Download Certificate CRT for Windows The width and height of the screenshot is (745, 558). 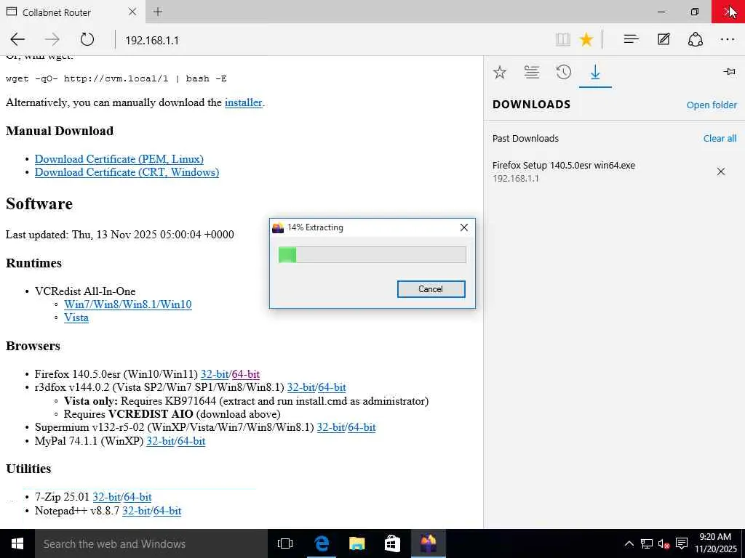tap(127, 172)
